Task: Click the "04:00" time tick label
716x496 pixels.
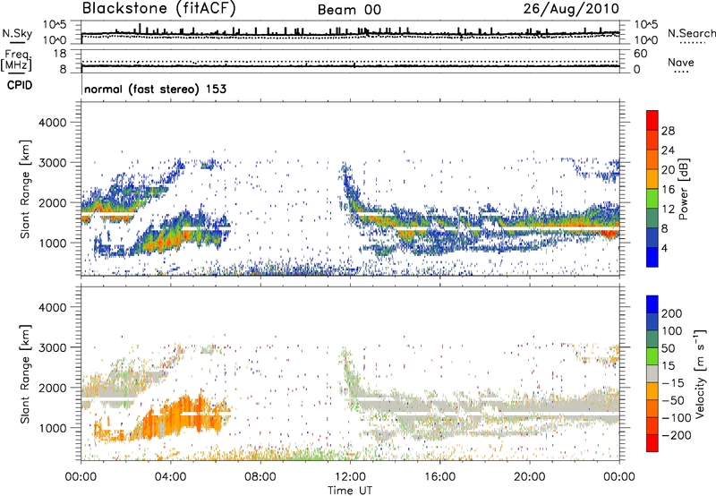Action: click(x=170, y=477)
